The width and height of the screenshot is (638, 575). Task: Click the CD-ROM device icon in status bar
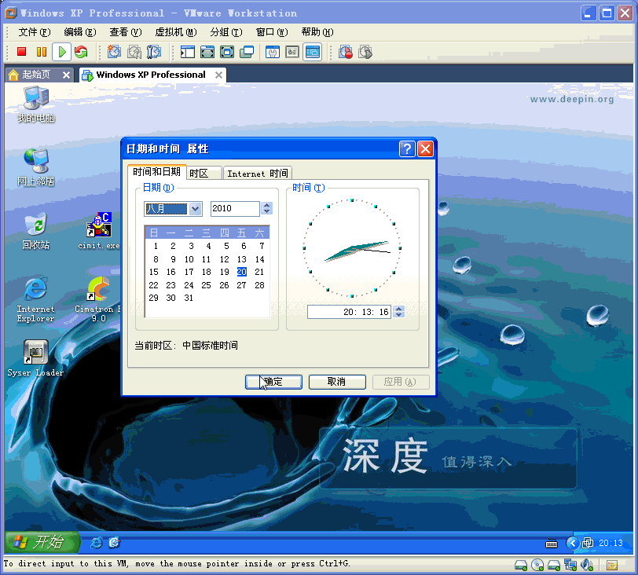[x=538, y=565]
